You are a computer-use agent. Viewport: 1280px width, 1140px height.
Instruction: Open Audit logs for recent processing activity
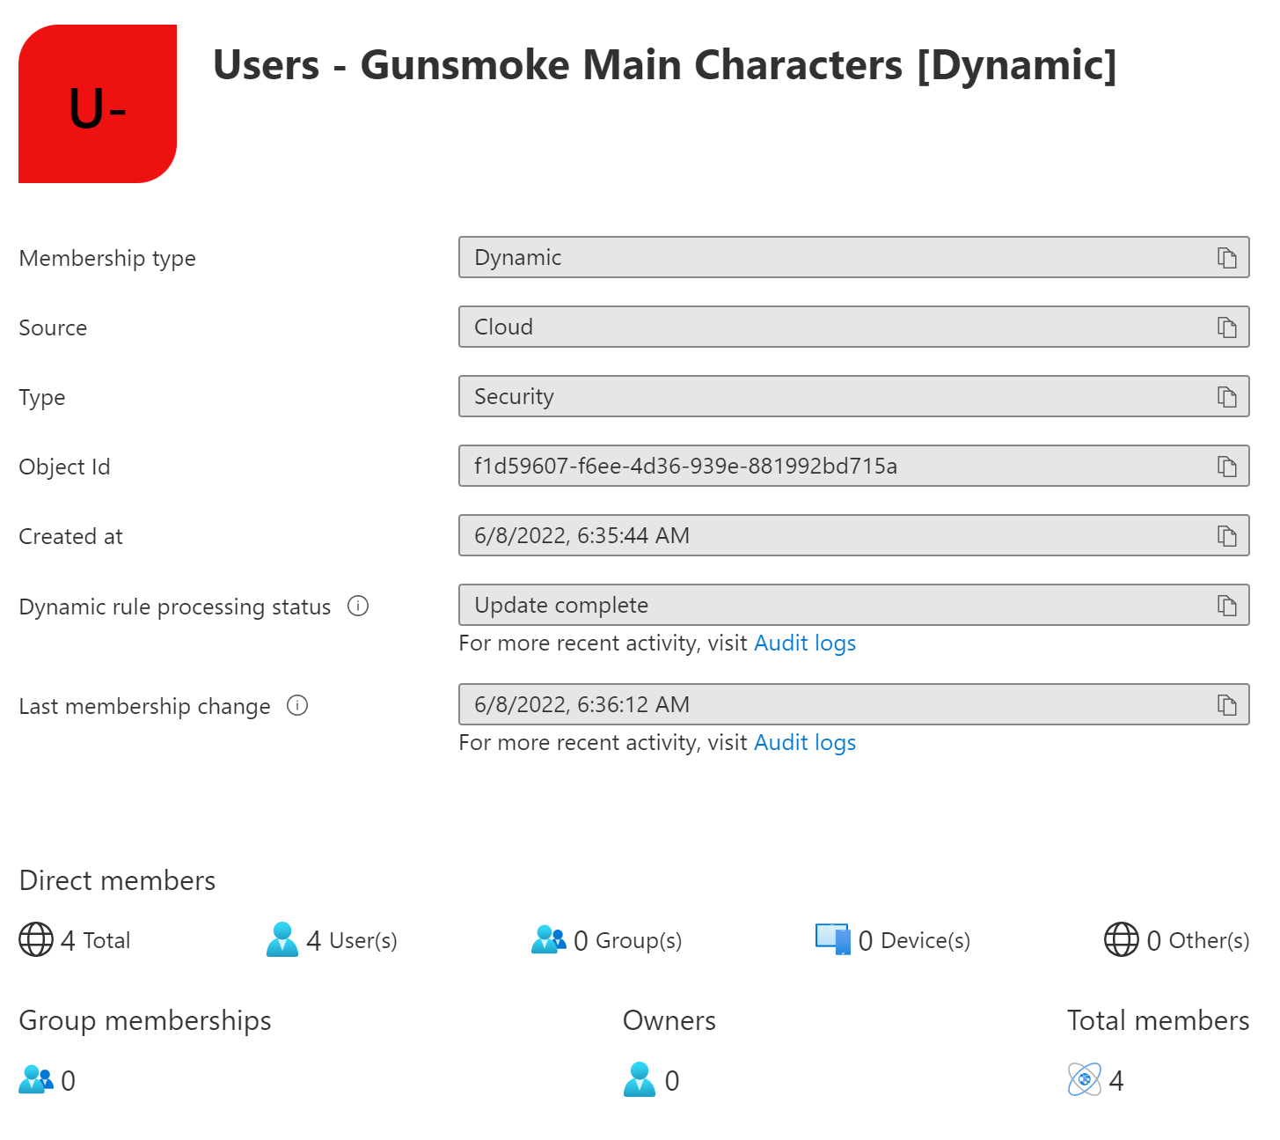805,643
